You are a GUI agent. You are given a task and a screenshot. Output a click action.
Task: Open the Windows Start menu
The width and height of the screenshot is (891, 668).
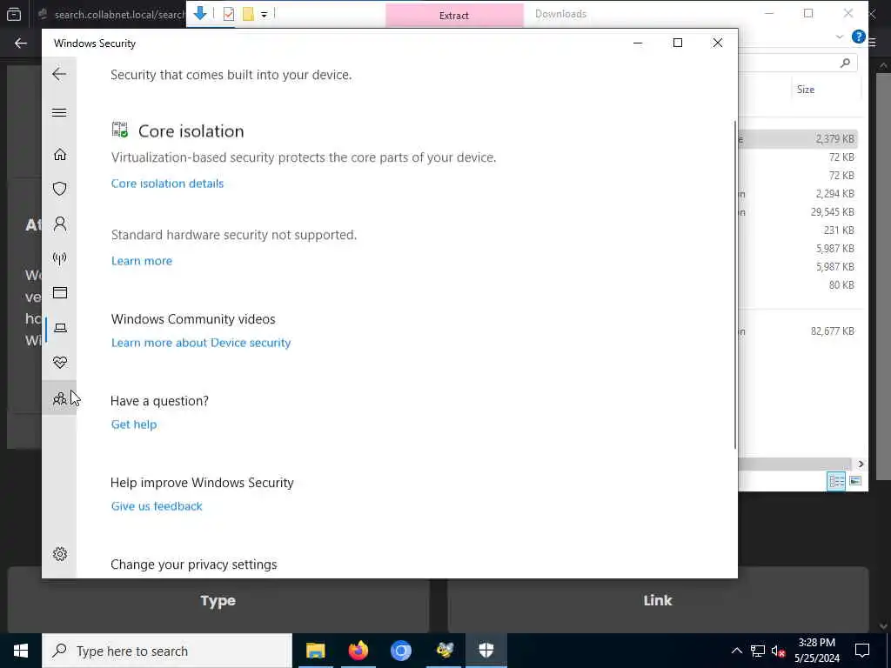pos(21,651)
